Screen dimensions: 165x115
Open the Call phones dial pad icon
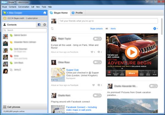(5, 107)
